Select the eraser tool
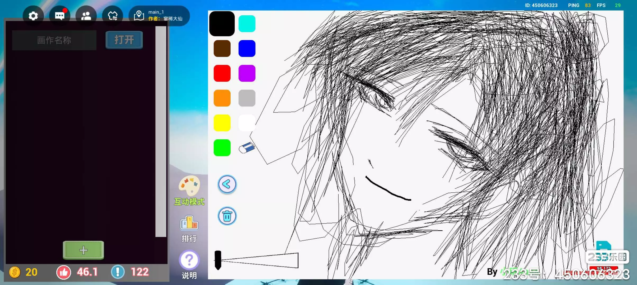The height and width of the screenshot is (285, 637). point(247,148)
